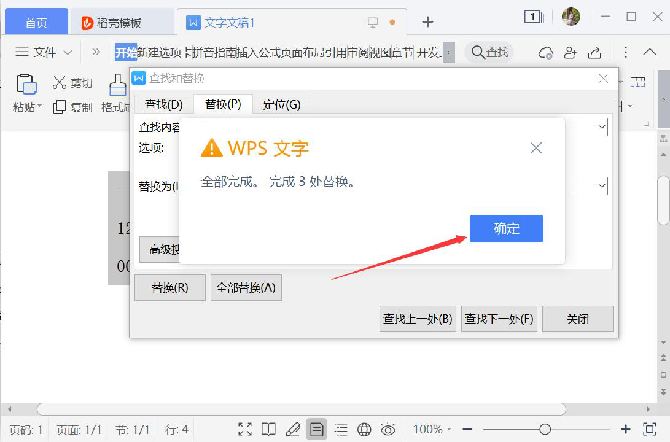Click the vertical scrollbar thumb
Image resolution: width=670 pixels, height=442 pixels.
(663, 200)
